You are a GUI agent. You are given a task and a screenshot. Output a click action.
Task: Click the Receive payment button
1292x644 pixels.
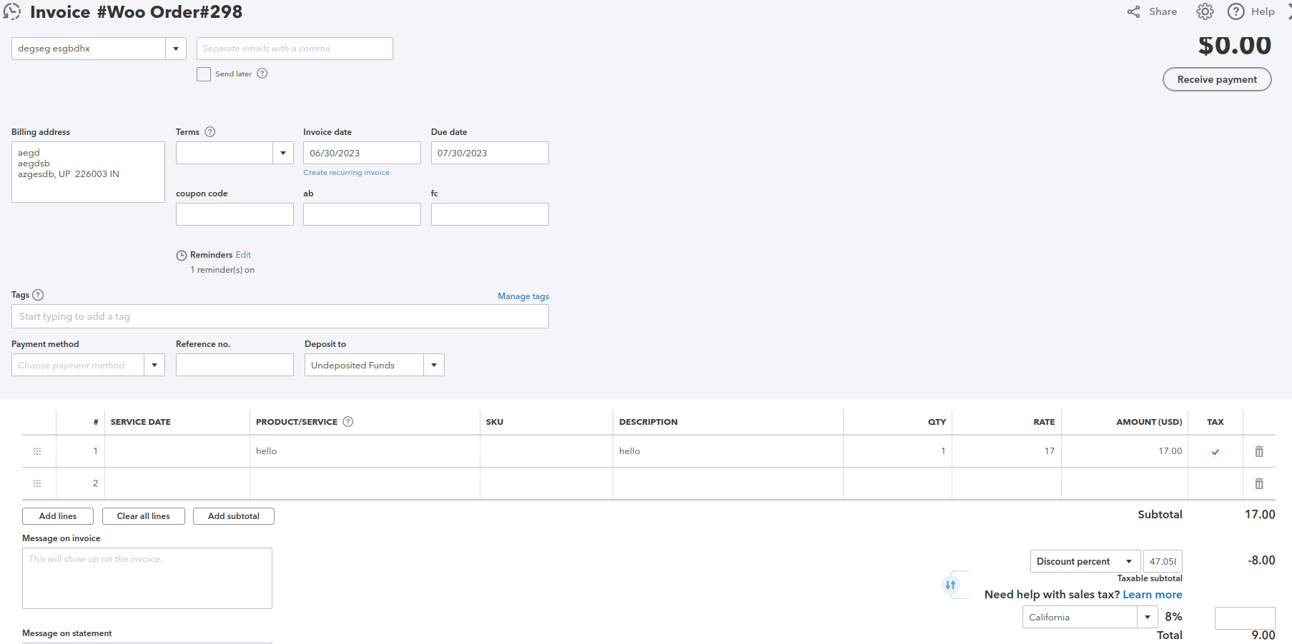tap(1216, 79)
